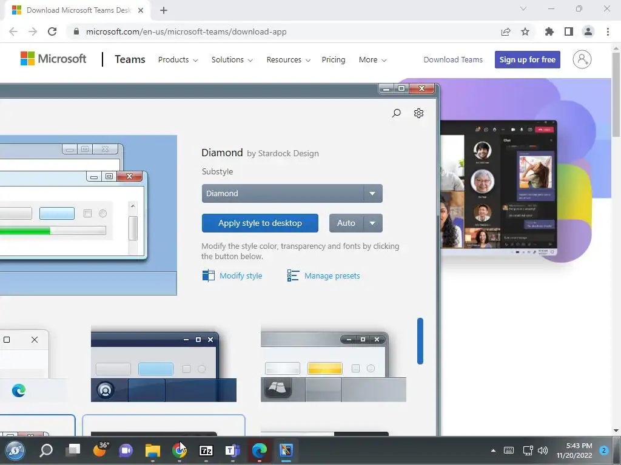This screenshot has width=621, height=465.
Task: Expand the Auto mode dropdown arrow
Action: (x=372, y=223)
